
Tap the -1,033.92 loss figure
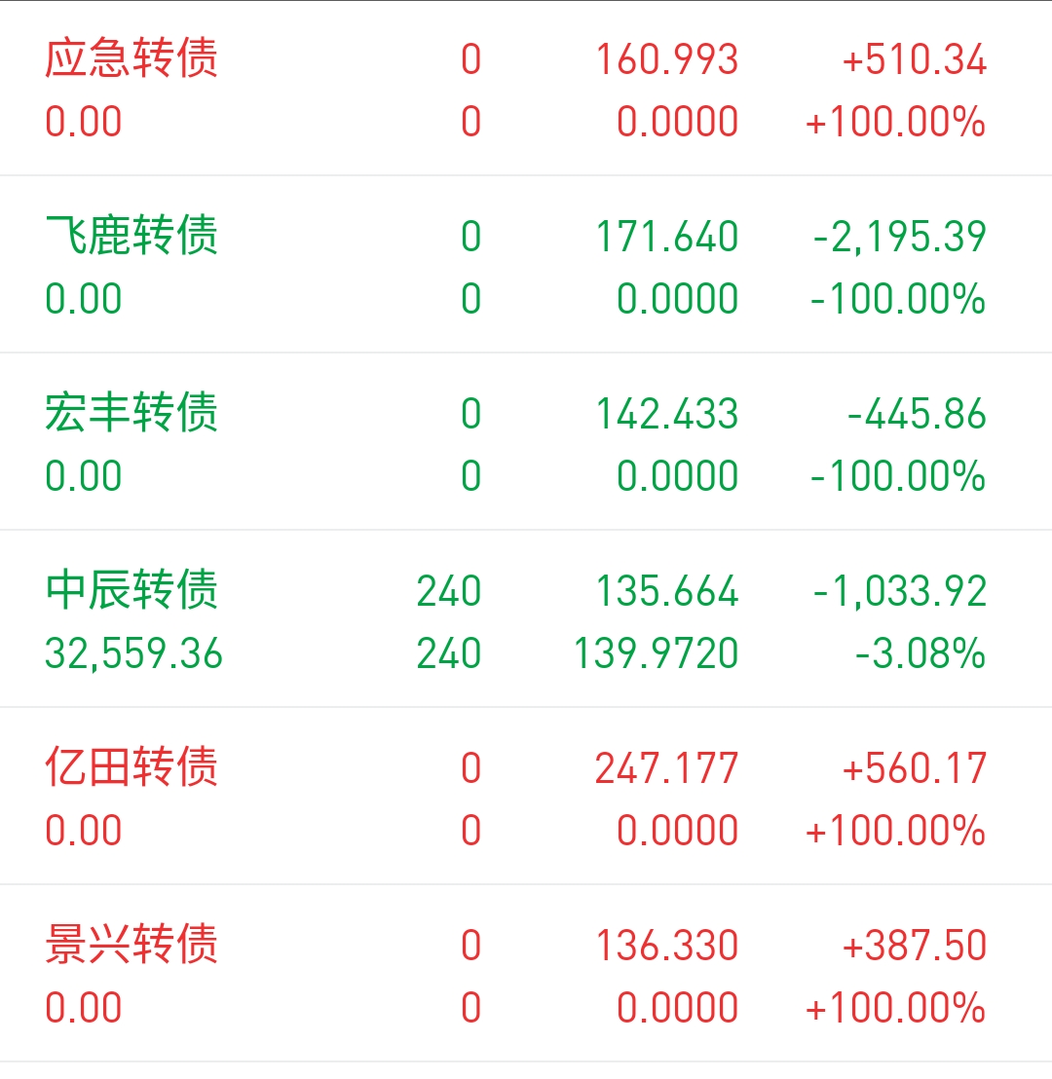pos(899,591)
